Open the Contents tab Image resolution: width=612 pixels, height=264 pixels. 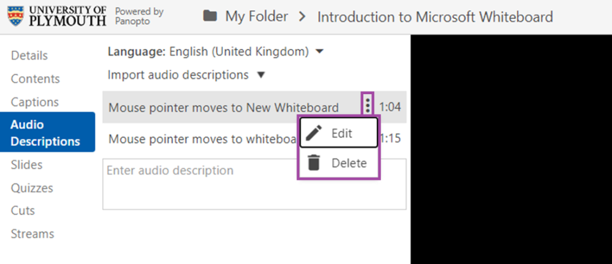[35, 79]
